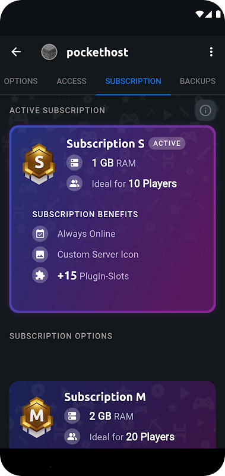
Task: Click the pockethost server title
Action: [x=97, y=52]
